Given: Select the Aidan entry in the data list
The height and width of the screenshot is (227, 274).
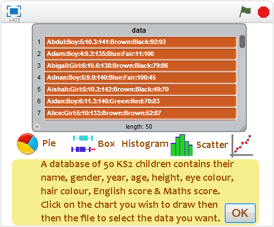Looking at the screenshot, I should tap(140, 101).
